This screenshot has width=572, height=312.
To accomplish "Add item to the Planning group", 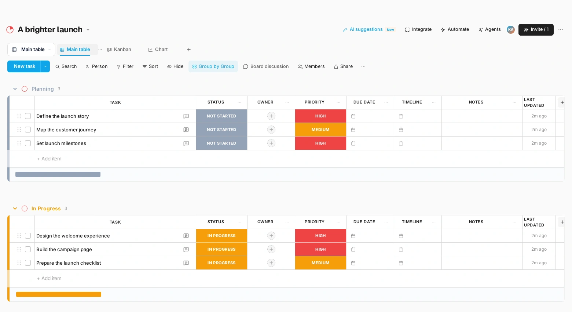I will click(x=49, y=159).
